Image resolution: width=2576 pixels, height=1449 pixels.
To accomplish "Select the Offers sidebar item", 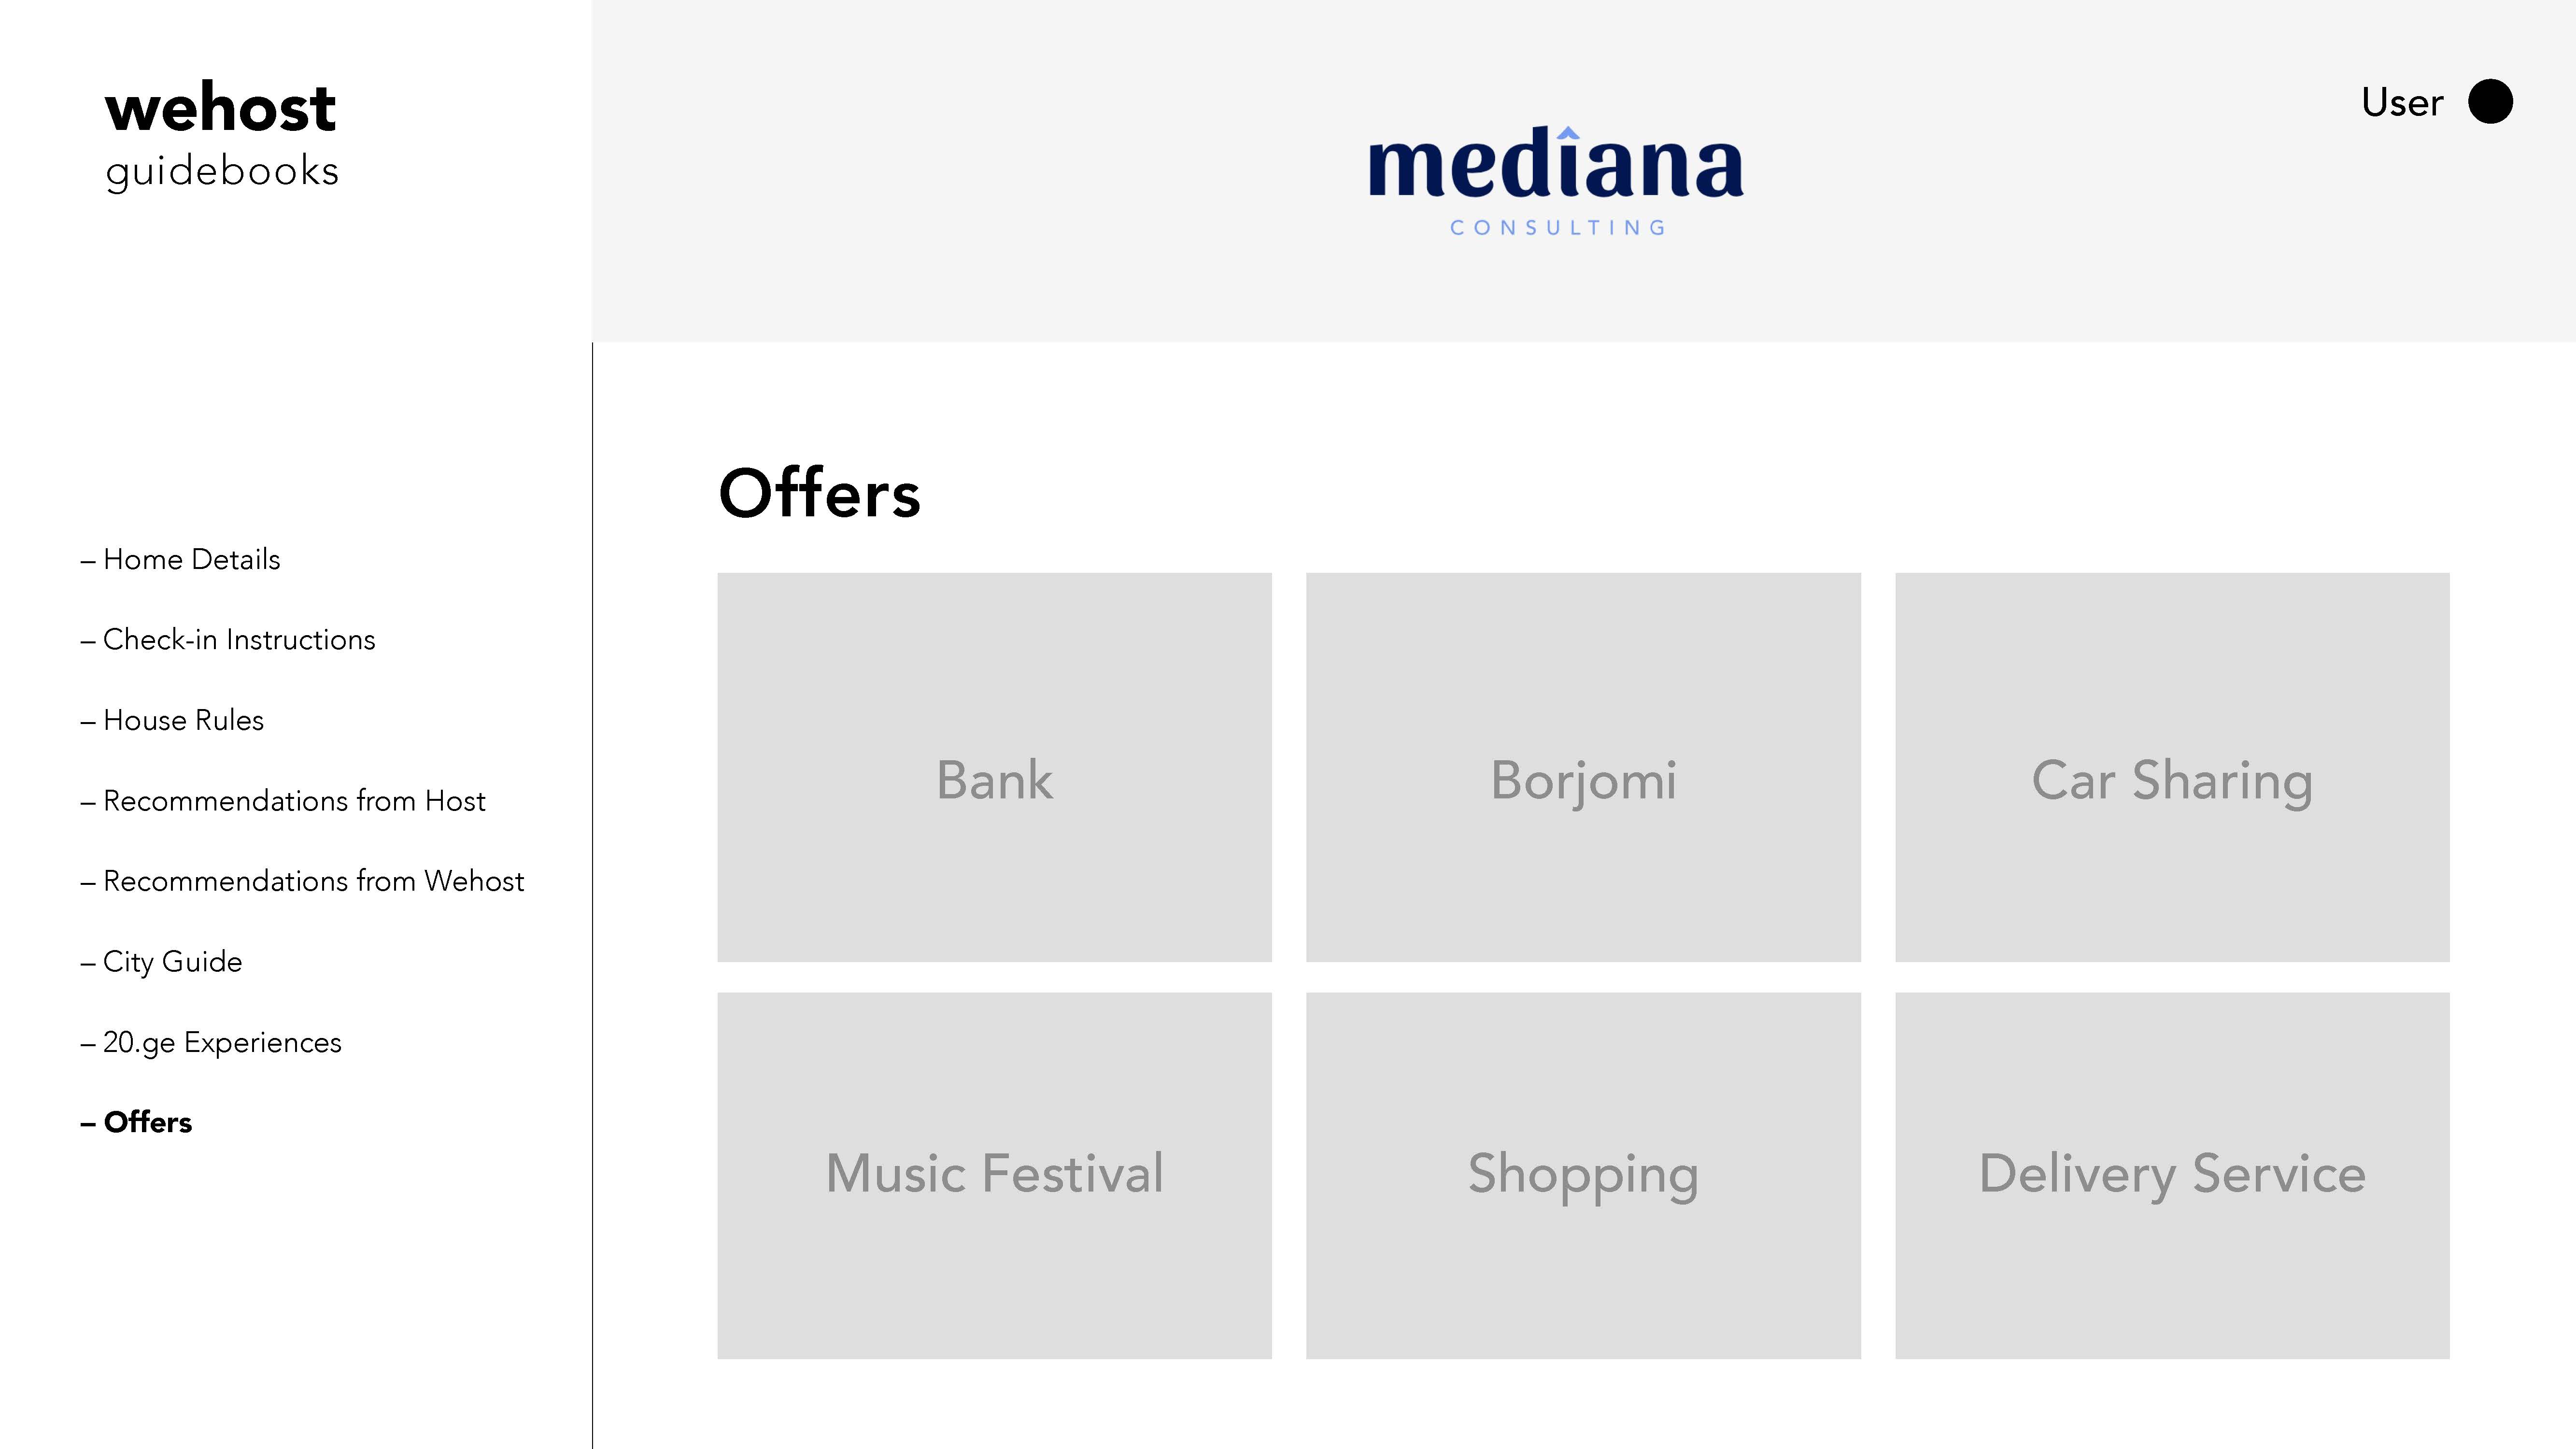I will pyautogui.click(x=147, y=1123).
